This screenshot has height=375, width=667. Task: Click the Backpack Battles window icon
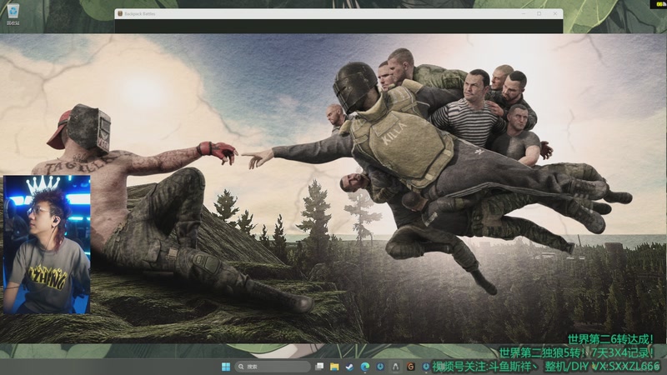coord(120,13)
